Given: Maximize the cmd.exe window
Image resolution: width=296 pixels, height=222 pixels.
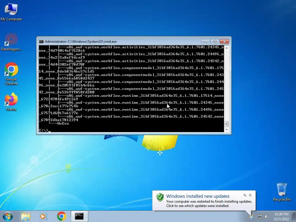Looking at the screenshot, I should [215, 42].
